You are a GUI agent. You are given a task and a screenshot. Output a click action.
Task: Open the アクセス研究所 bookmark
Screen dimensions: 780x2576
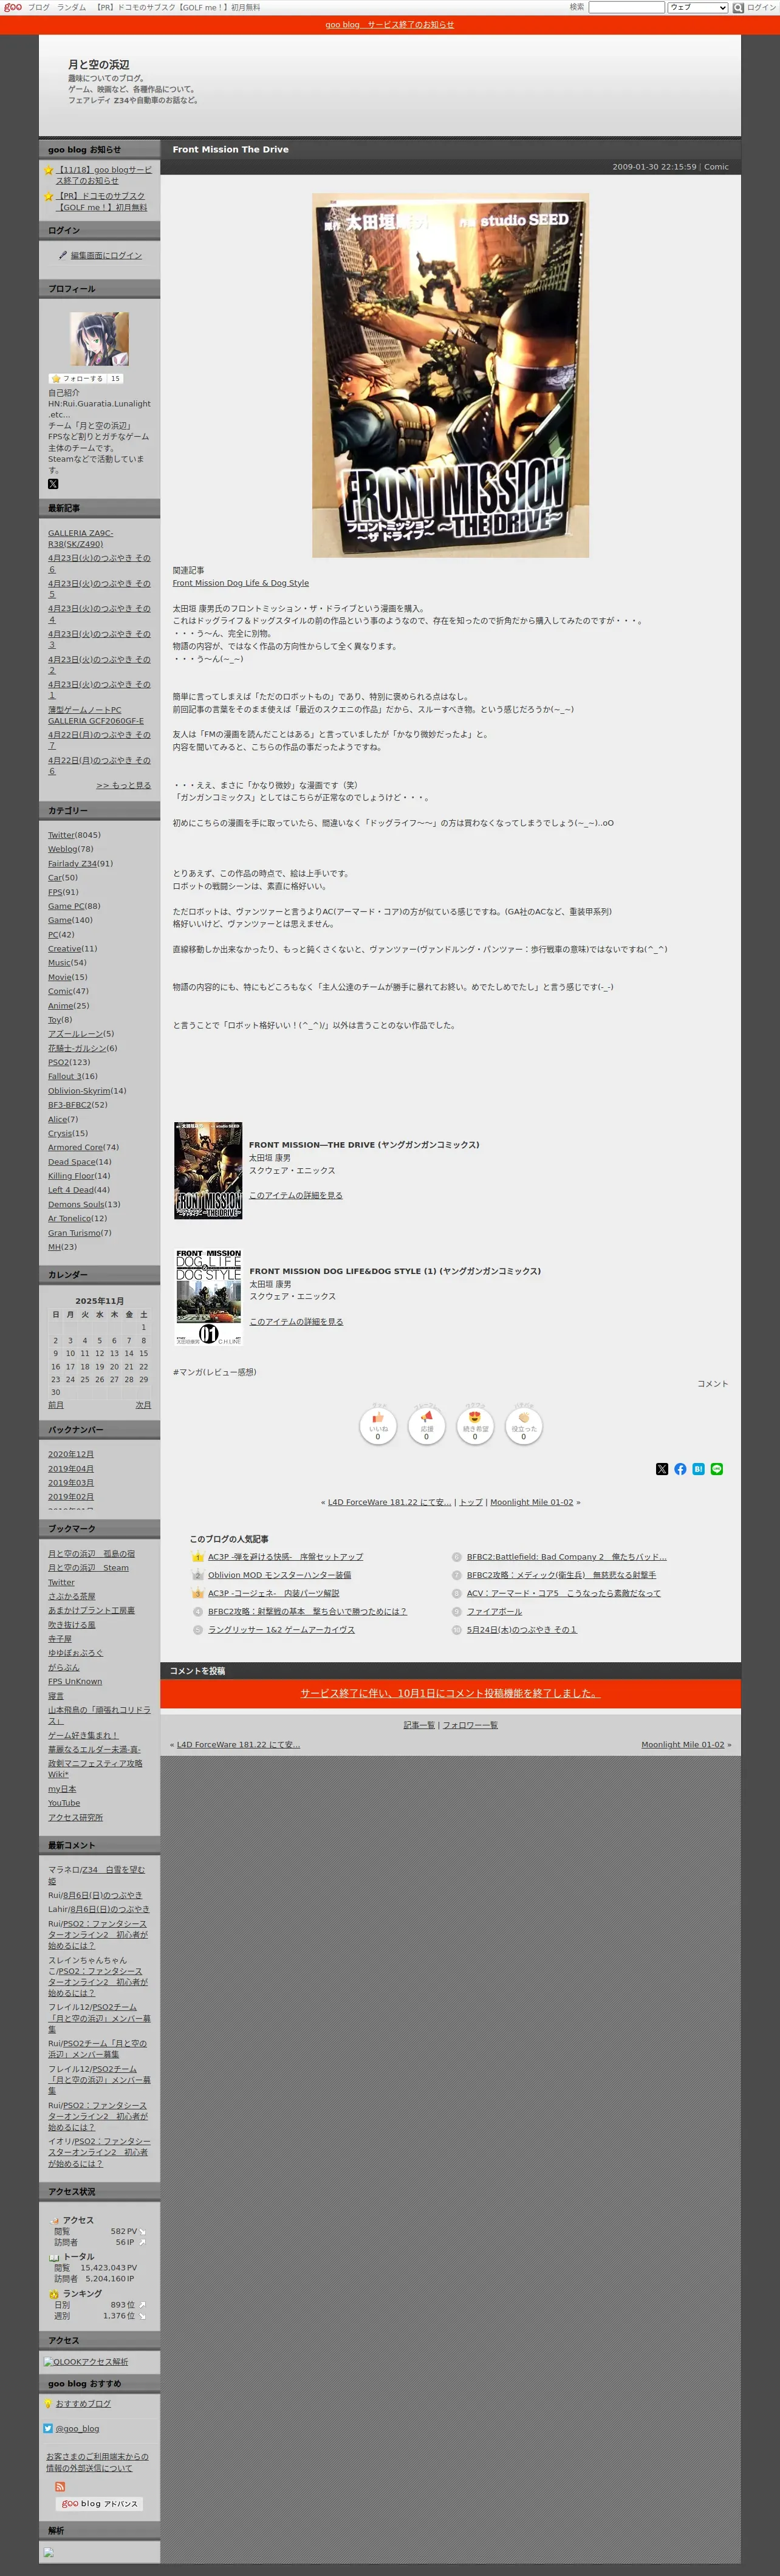(x=75, y=1817)
